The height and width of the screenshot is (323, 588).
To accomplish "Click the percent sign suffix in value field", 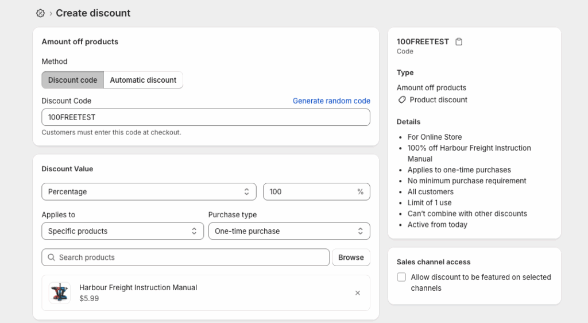I will coord(361,192).
